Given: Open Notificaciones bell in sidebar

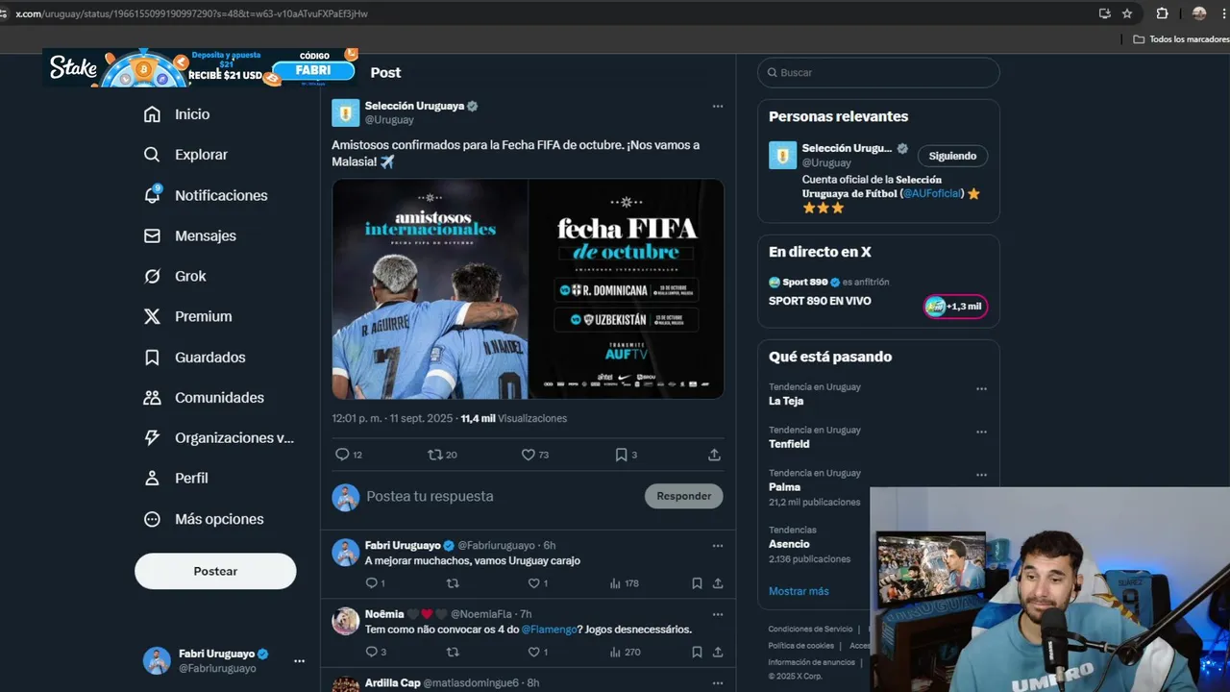Looking at the screenshot, I should pos(205,195).
